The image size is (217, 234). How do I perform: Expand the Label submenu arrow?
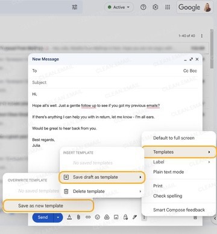(x=209, y=162)
